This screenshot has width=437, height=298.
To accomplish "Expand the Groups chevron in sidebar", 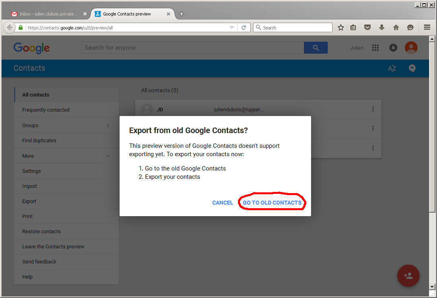I will (108, 126).
